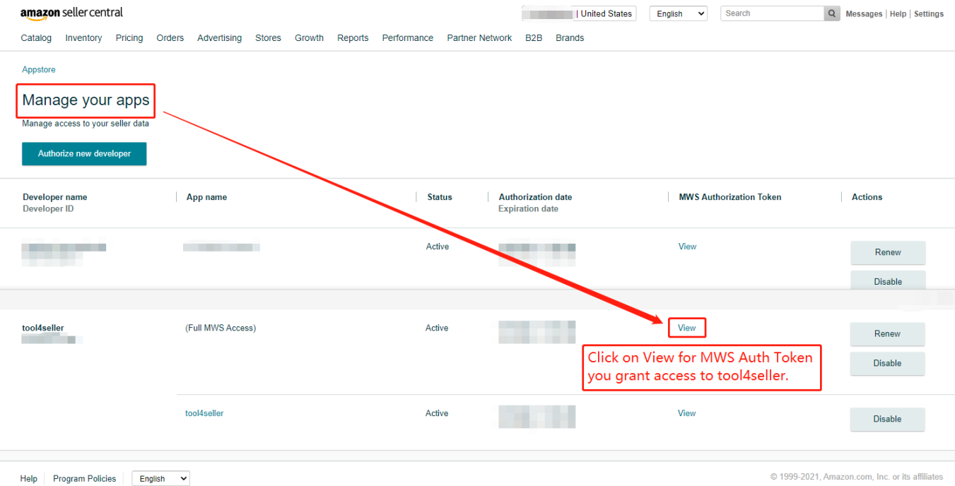Disable the Full MWS Access authorization
This screenshot has height=486, width=955.
(887, 363)
